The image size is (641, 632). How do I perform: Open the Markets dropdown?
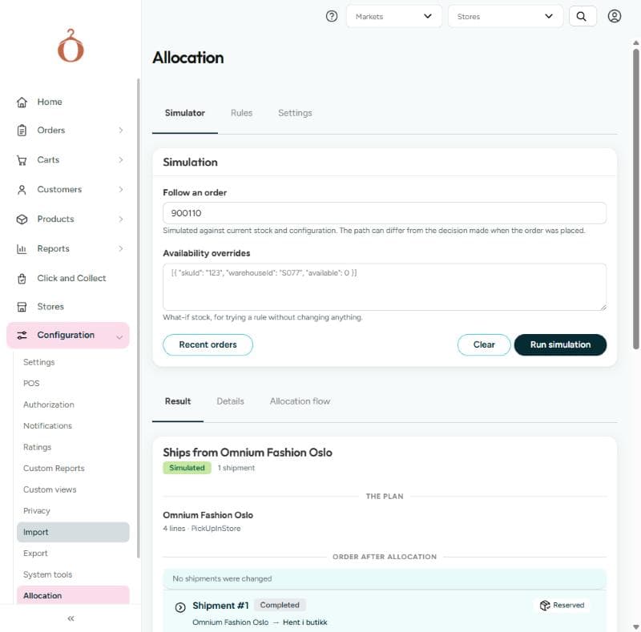394,16
